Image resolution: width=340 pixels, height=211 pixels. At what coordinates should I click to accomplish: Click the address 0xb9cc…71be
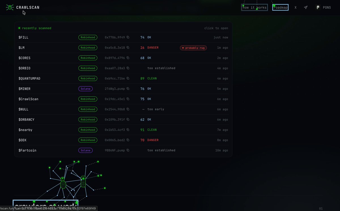[115, 78]
